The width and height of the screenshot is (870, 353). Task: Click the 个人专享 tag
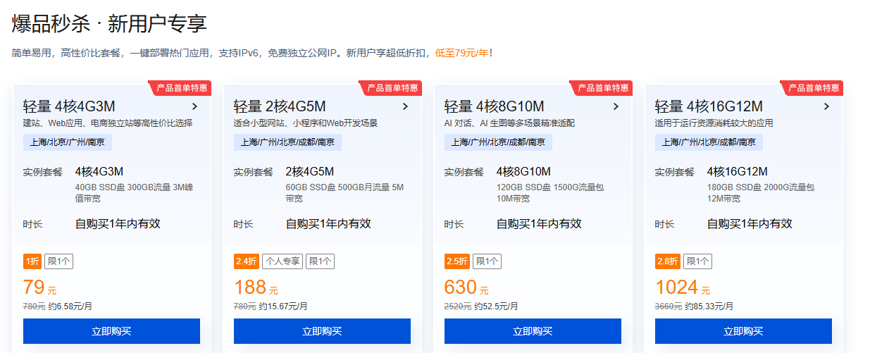pos(282,261)
